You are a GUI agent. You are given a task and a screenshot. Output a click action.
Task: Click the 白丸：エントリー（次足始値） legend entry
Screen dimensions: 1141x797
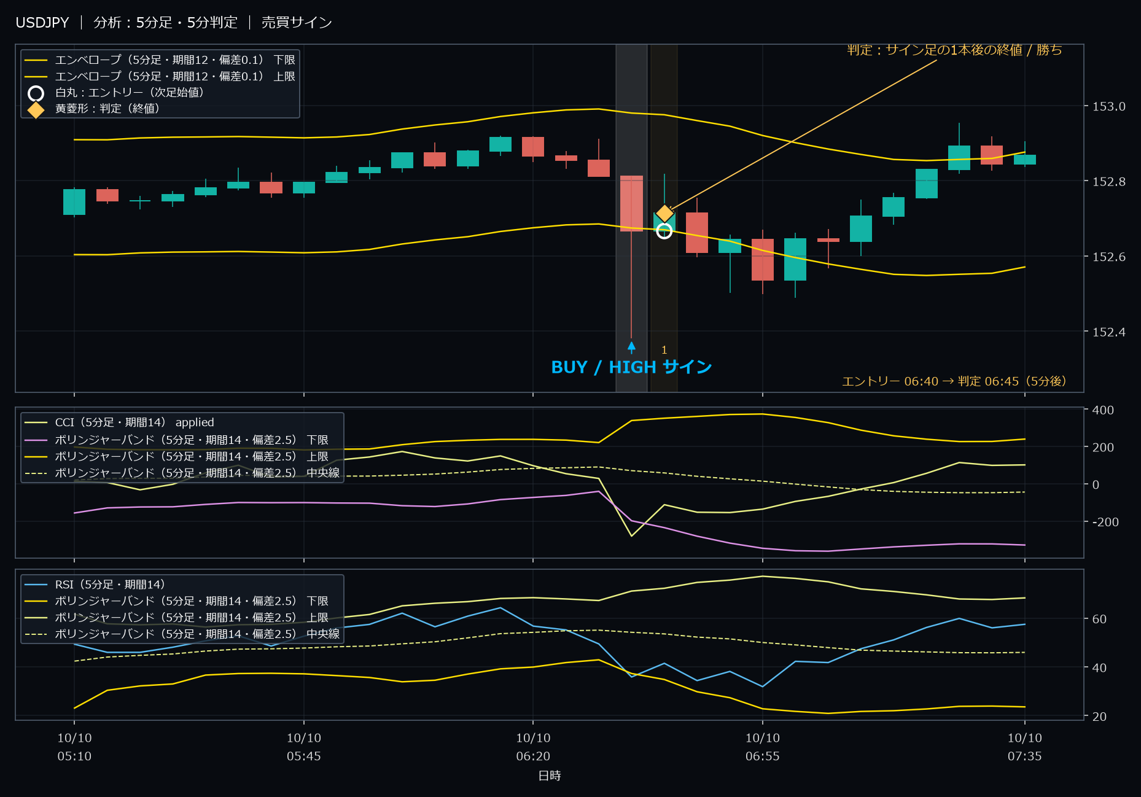pyautogui.click(x=116, y=93)
